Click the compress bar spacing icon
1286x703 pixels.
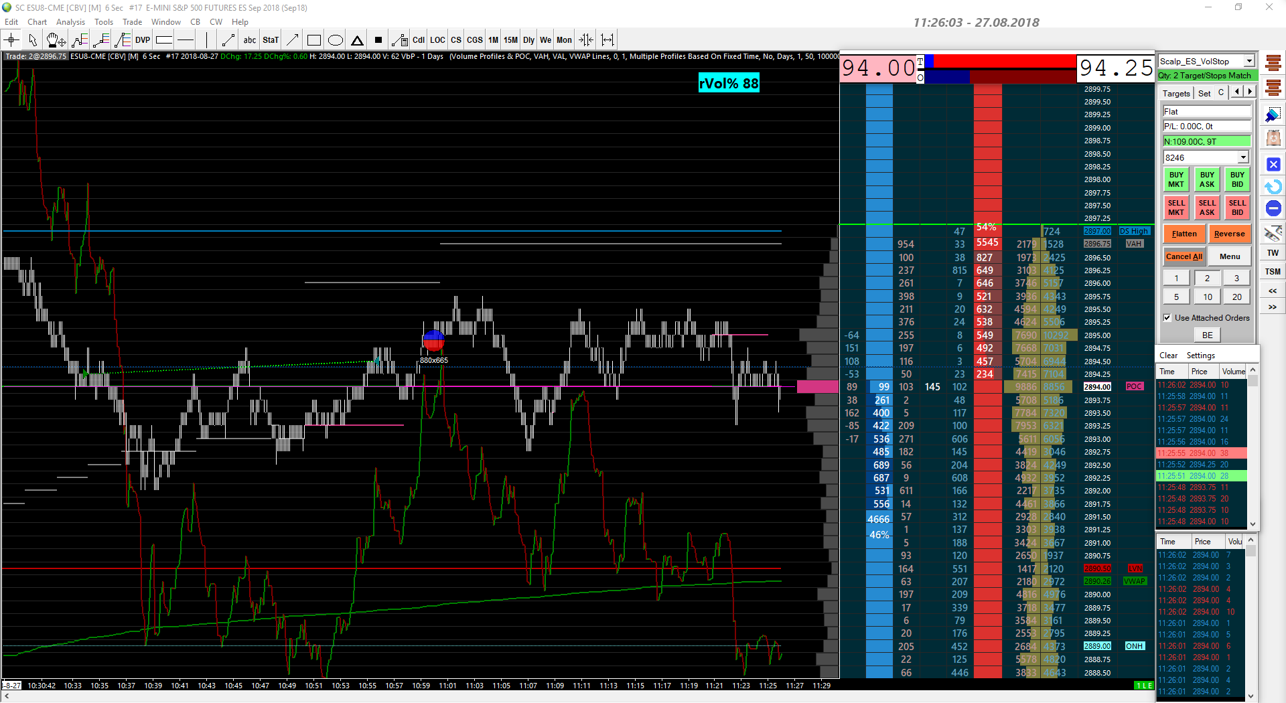pos(585,40)
